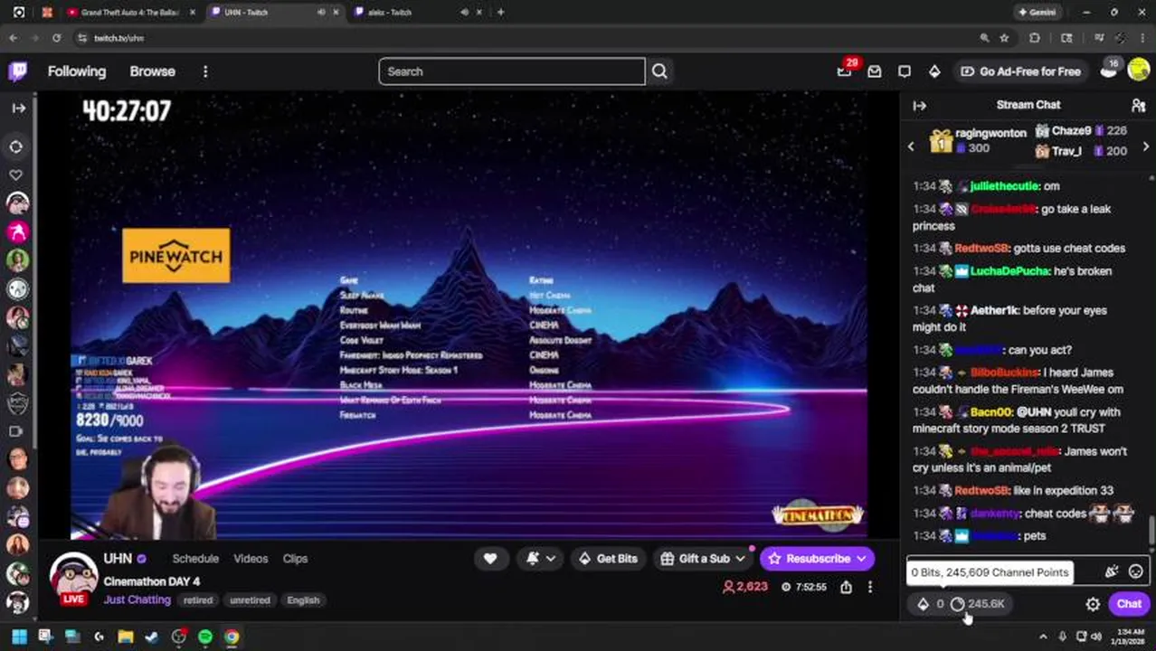The width and height of the screenshot is (1156, 651).
Task: Click juliethecutie username in chat
Action: (x=1004, y=186)
